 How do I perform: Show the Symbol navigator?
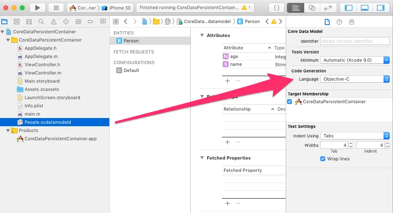(29, 21)
